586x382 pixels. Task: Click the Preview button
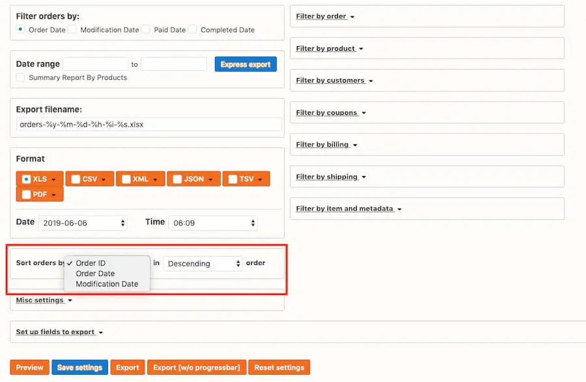click(x=29, y=368)
